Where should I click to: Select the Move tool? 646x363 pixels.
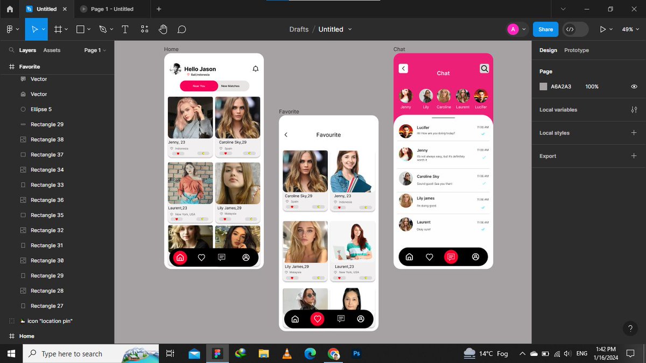point(34,29)
